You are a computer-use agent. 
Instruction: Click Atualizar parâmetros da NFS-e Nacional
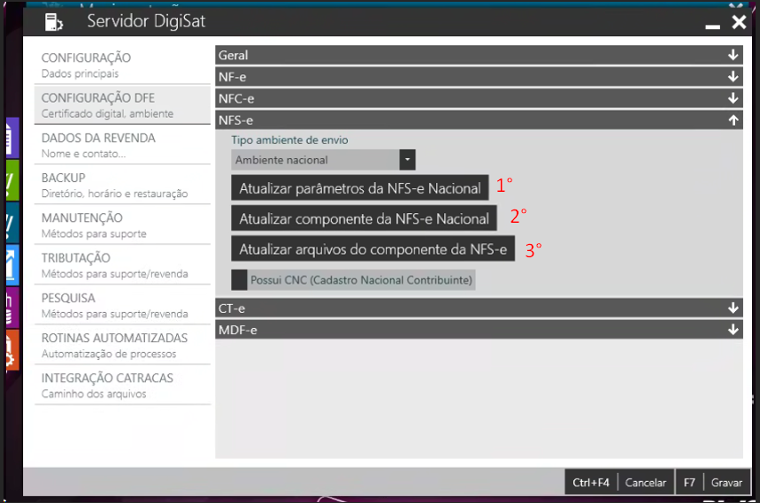[359, 188]
